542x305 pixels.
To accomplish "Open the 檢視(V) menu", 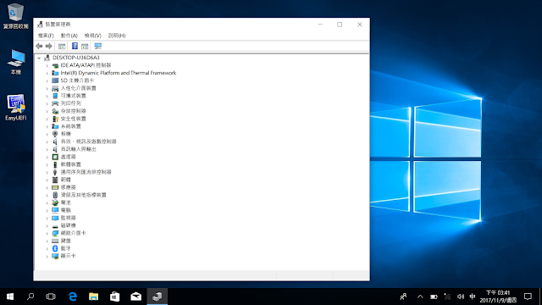I will (x=92, y=36).
